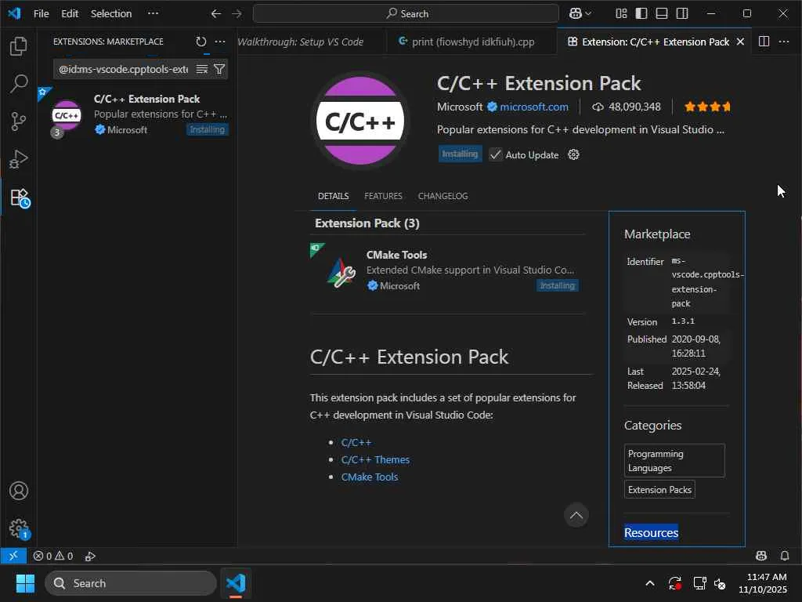
Task: Open the File menu
Action: [x=42, y=14]
